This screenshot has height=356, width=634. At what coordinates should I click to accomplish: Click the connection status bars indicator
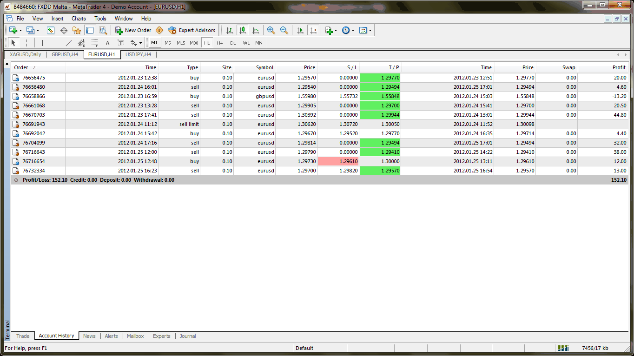click(x=563, y=348)
